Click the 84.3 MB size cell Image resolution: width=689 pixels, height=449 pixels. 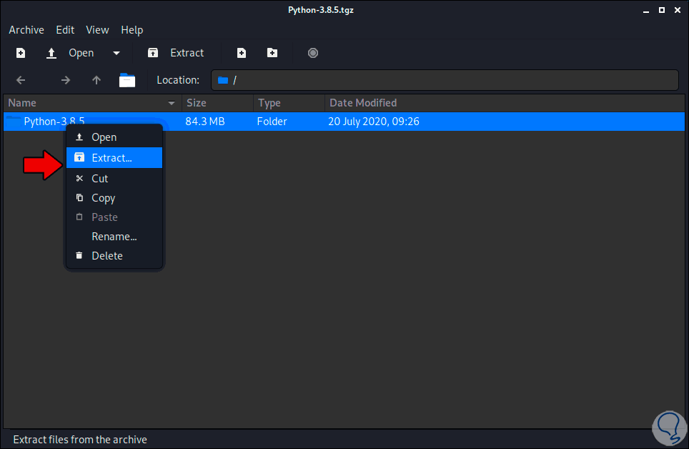coord(204,122)
